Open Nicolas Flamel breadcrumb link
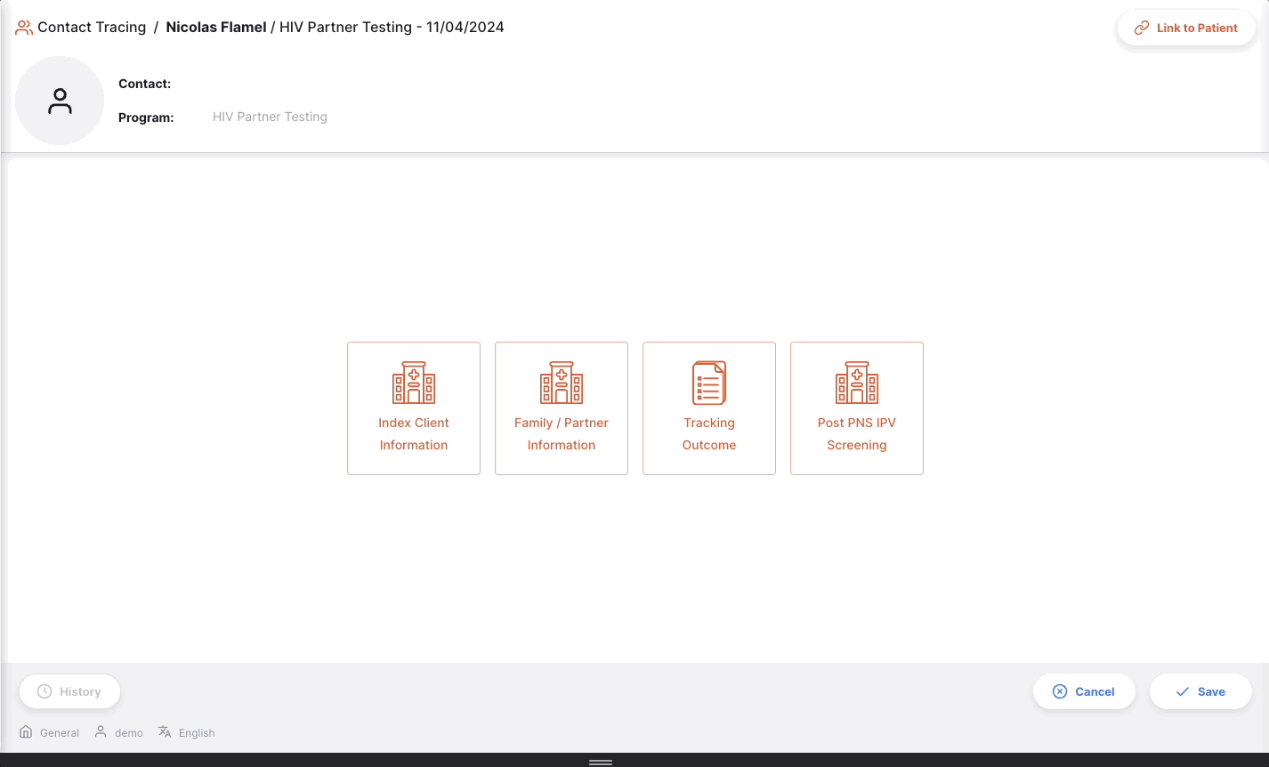This screenshot has height=767, width=1269. click(x=216, y=28)
